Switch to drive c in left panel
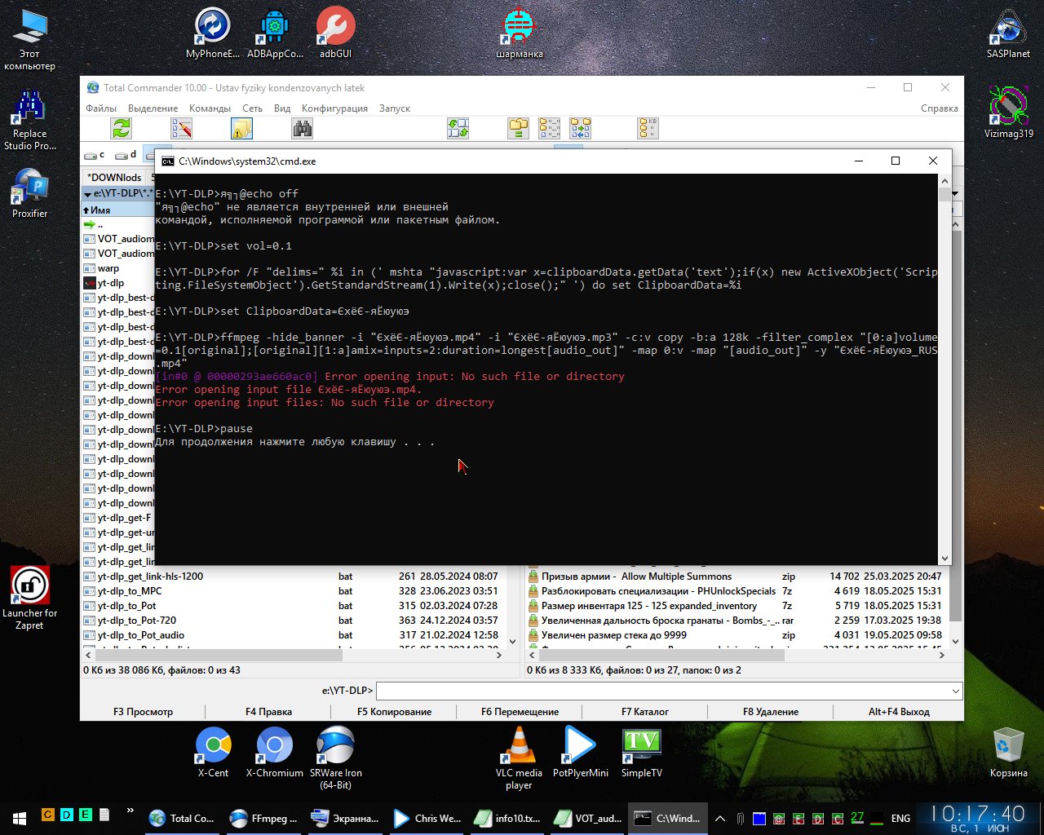 click(x=95, y=155)
